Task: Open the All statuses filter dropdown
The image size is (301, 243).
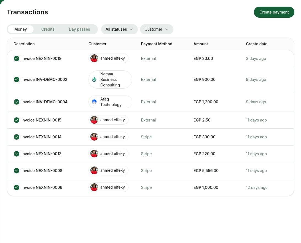Action: pos(119,29)
